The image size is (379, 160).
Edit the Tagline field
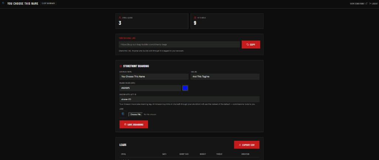pos(225,77)
